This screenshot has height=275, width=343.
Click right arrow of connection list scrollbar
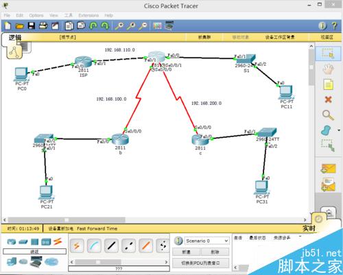[x=166, y=262]
